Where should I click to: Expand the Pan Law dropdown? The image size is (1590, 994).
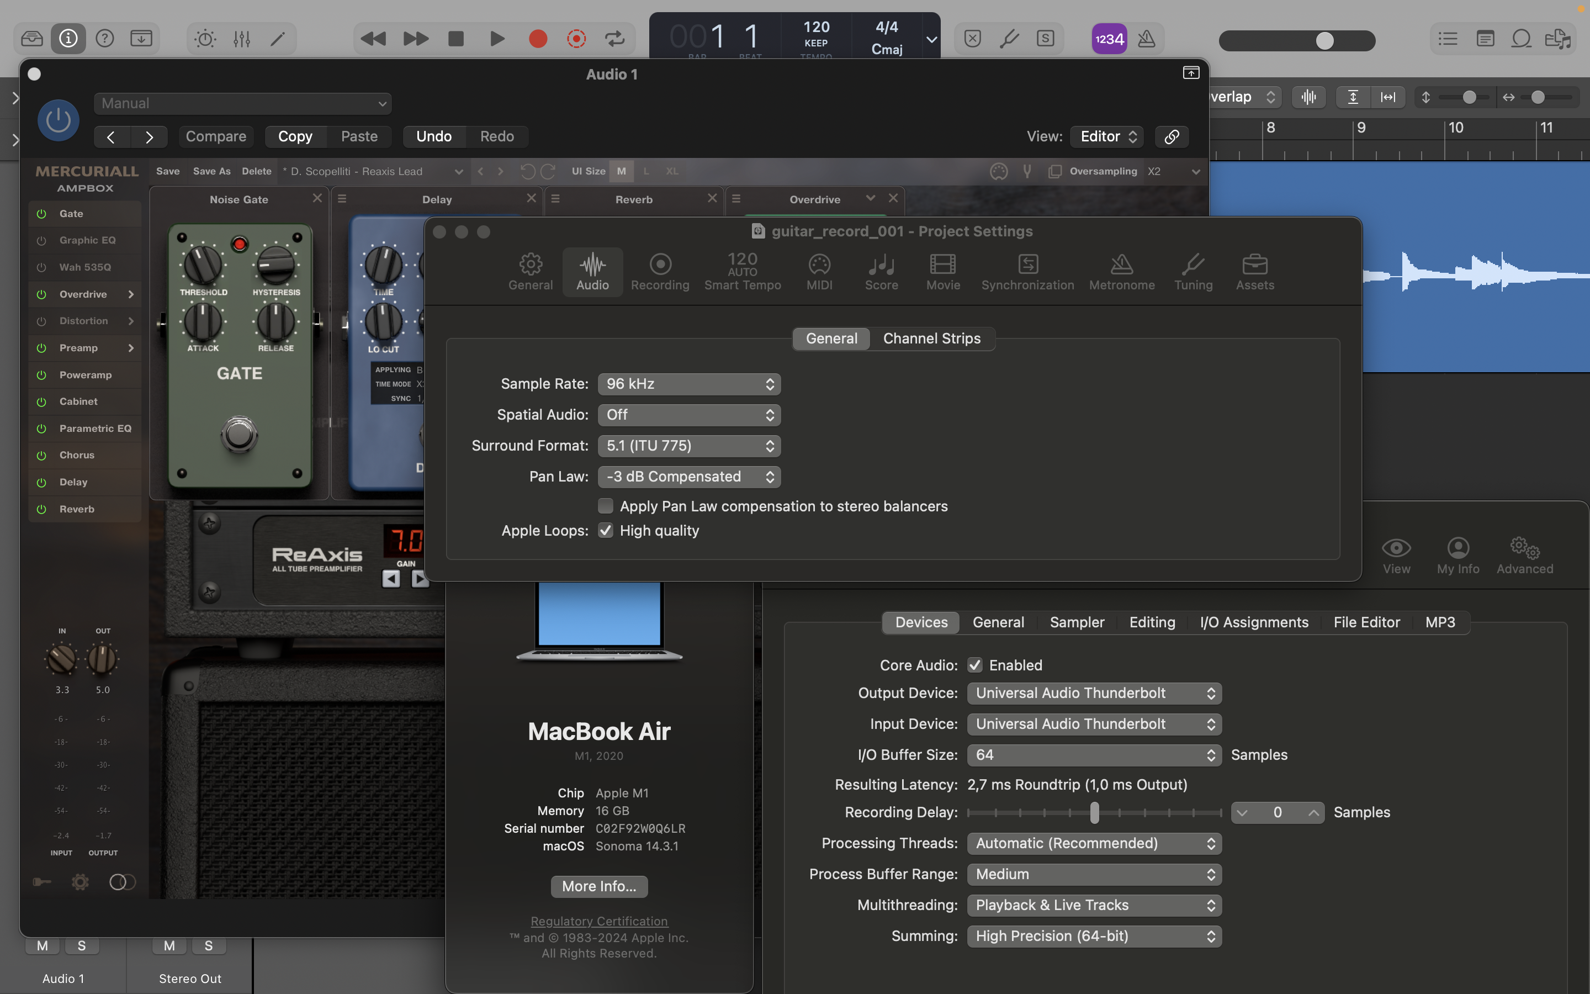tap(688, 477)
